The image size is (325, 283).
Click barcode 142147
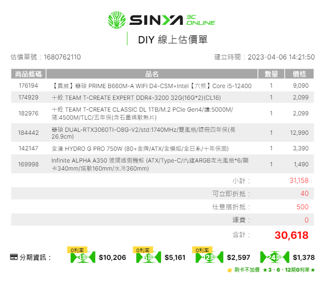click(x=28, y=148)
